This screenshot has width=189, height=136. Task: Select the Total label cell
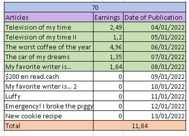[49, 126]
